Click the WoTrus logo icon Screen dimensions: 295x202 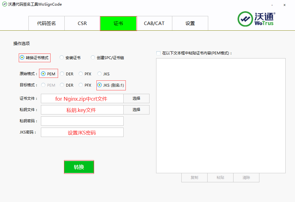tap(245, 19)
